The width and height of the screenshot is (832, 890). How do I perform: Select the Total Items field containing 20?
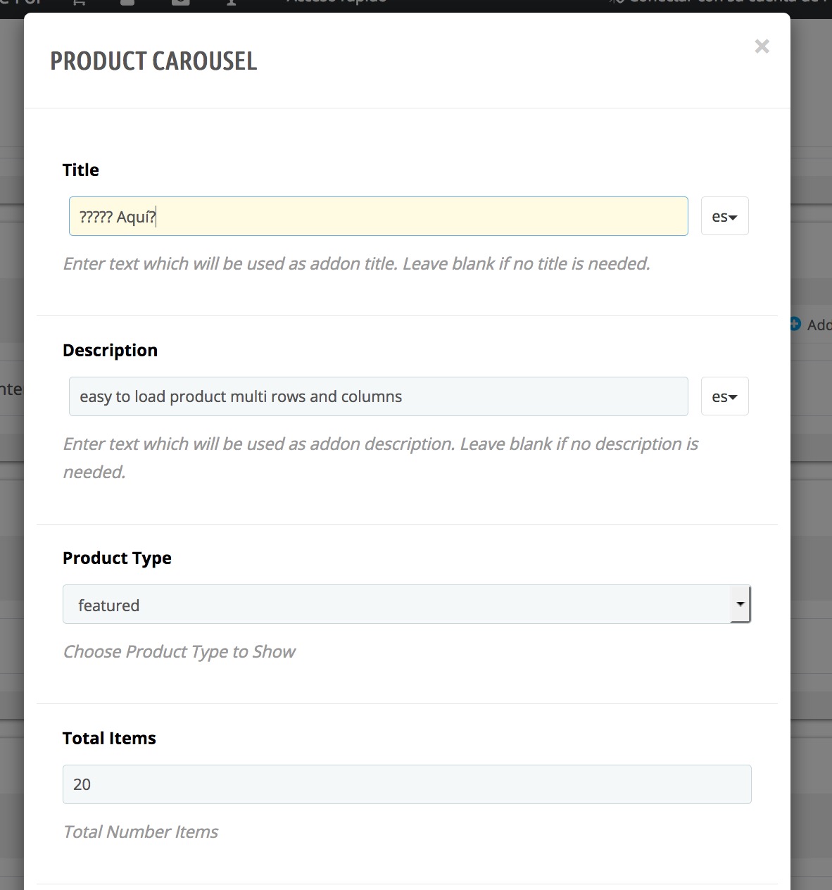click(x=407, y=784)
